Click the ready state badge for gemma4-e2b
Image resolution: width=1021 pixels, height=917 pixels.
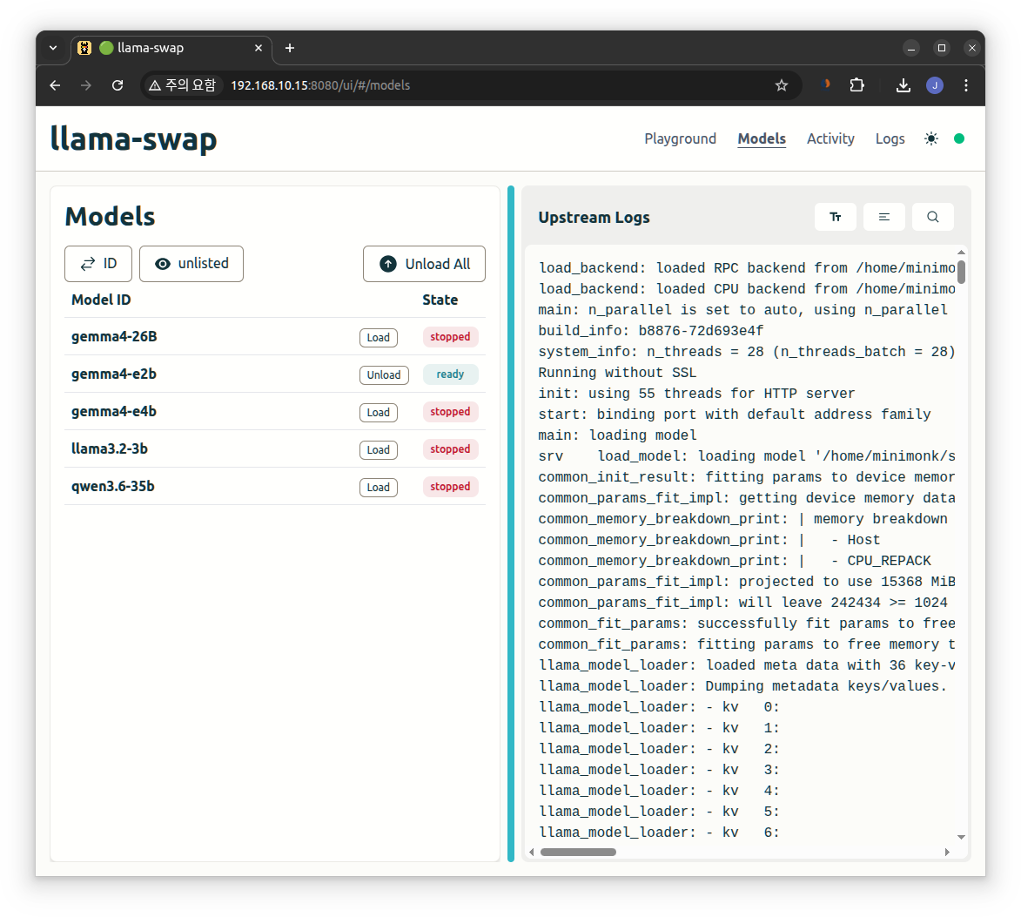pos(451,374)
